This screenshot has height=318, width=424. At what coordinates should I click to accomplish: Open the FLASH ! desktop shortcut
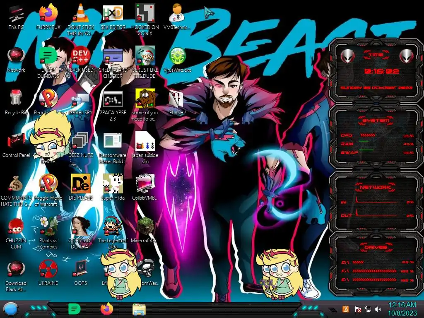click(177, 103)
